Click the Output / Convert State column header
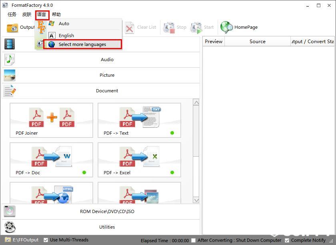 click(x=312, y=41)
